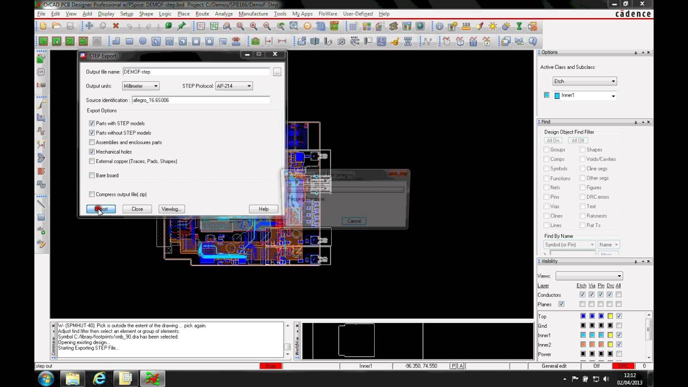
Task: Click the red X Delete tool icon
Action: (116, 26)
